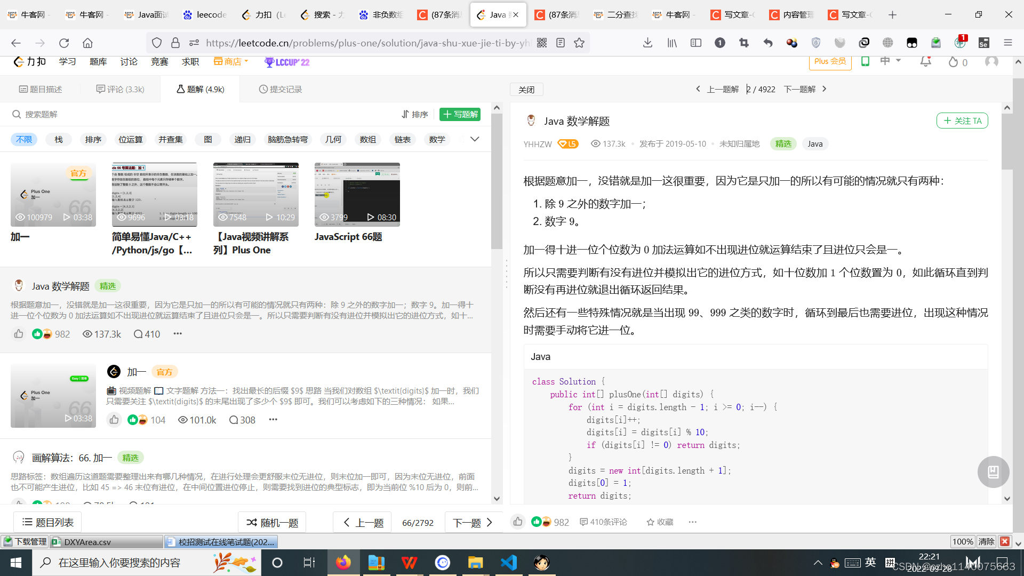Like the 'Java 数学解题' solution in the list
The width and height of the screenshot is (1024, 576).
[x=19, y=334]
